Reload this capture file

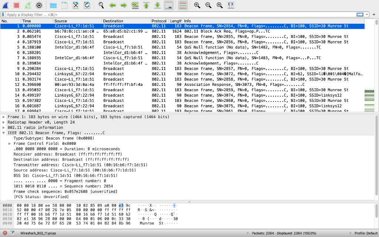click(x=87, y=5)
